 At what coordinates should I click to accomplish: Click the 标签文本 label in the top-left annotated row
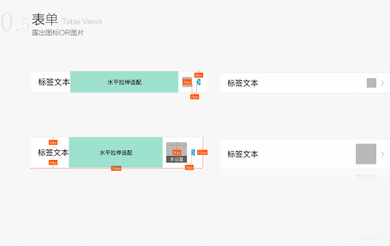[x=54, y=82]
